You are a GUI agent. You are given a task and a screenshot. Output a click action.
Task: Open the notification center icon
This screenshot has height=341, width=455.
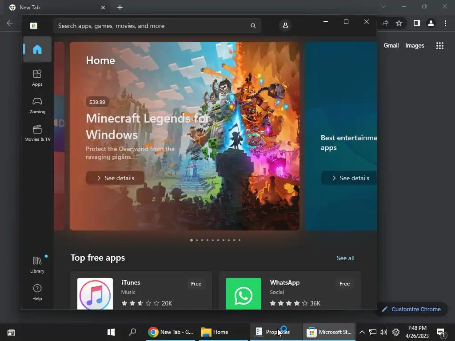point(441,333)
